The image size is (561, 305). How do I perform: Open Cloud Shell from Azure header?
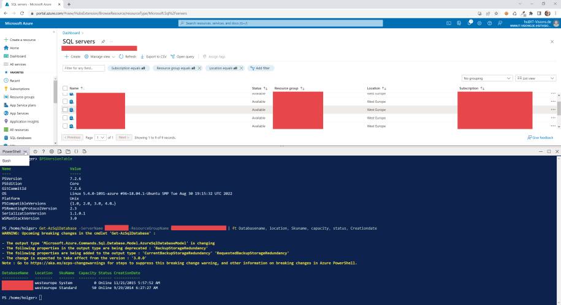pos(449,23)
